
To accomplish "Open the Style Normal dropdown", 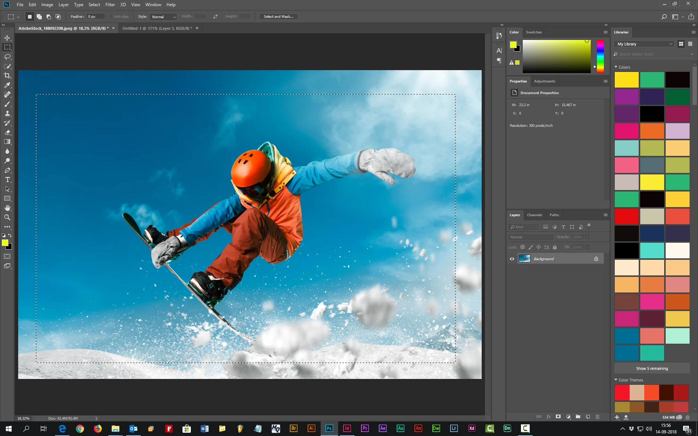I will [163, 17].
